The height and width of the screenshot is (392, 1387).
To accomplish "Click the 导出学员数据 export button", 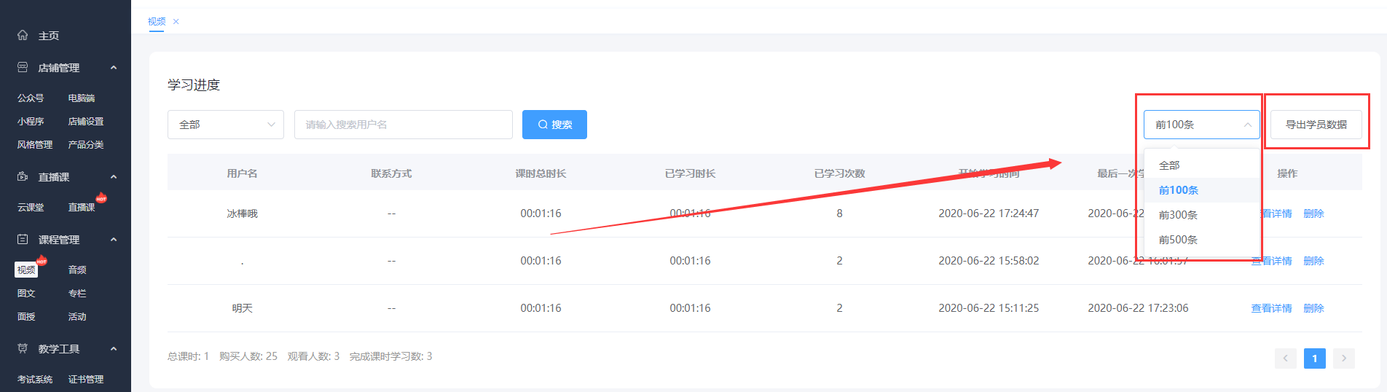I will pos(1316,125).
